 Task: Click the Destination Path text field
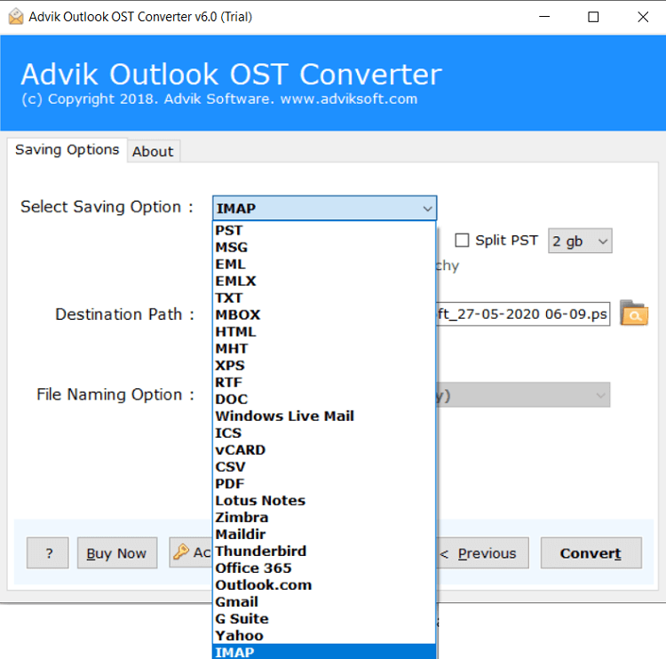click(x=523, y=314)
